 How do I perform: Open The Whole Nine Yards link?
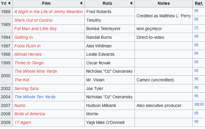[36, 71]
